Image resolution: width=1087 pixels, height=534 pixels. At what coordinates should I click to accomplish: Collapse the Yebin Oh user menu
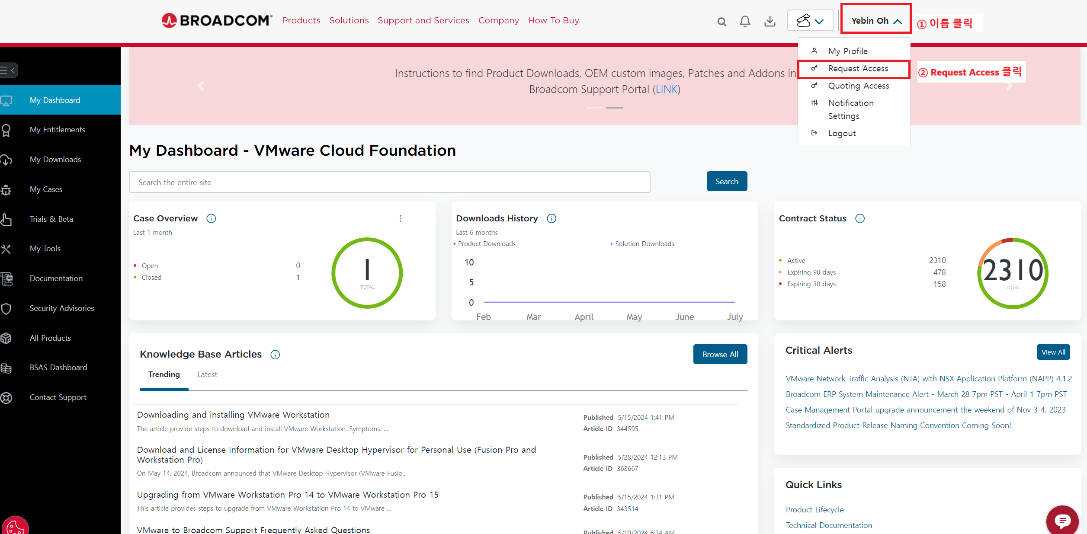(876, 21)
